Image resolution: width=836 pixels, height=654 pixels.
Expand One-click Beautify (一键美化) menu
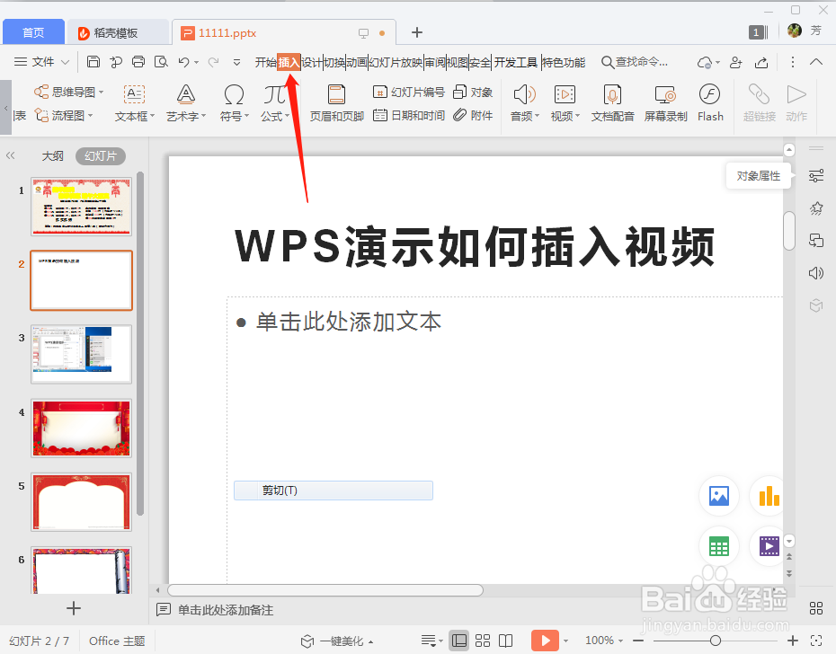coord(337,641)
